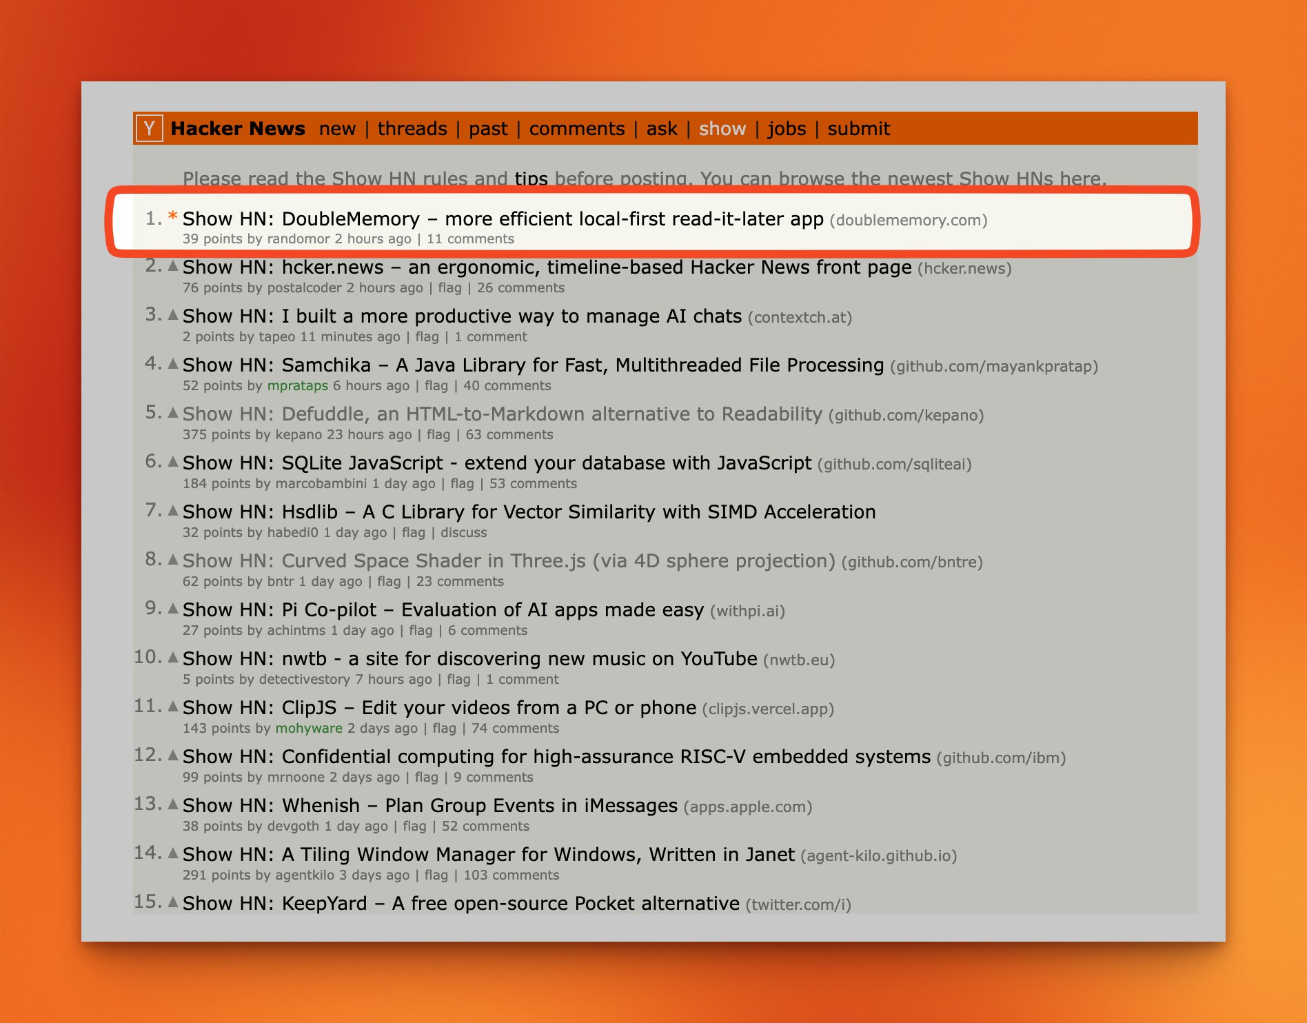Open the 'tips' link in the notice
The width and height of the screenshot is (1307, 1023).
(x=531, y=179)
